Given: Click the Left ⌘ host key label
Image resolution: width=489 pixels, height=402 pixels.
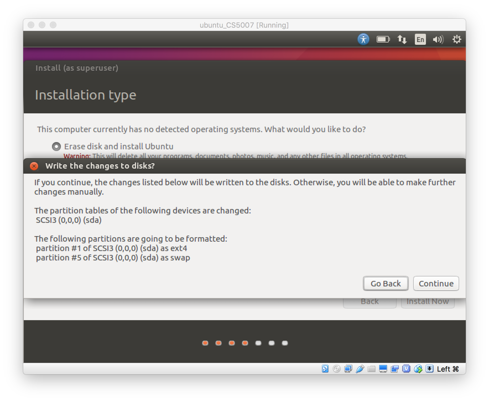Looking at the screenshot, I should tap(448, 369).
